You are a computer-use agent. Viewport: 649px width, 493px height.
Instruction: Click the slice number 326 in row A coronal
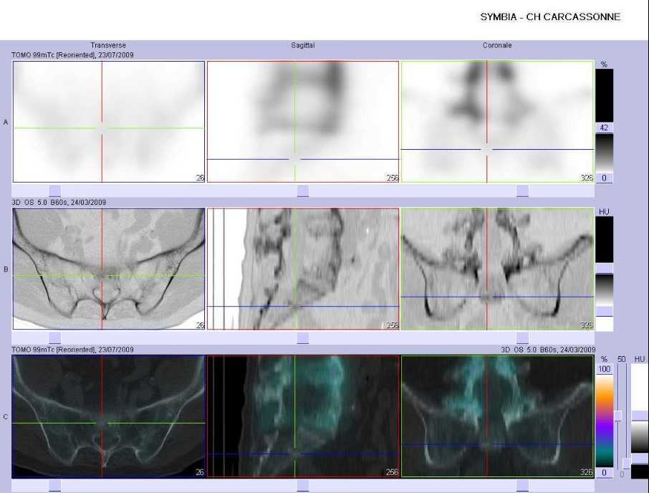pyautogui.click(x=587, y=178)
